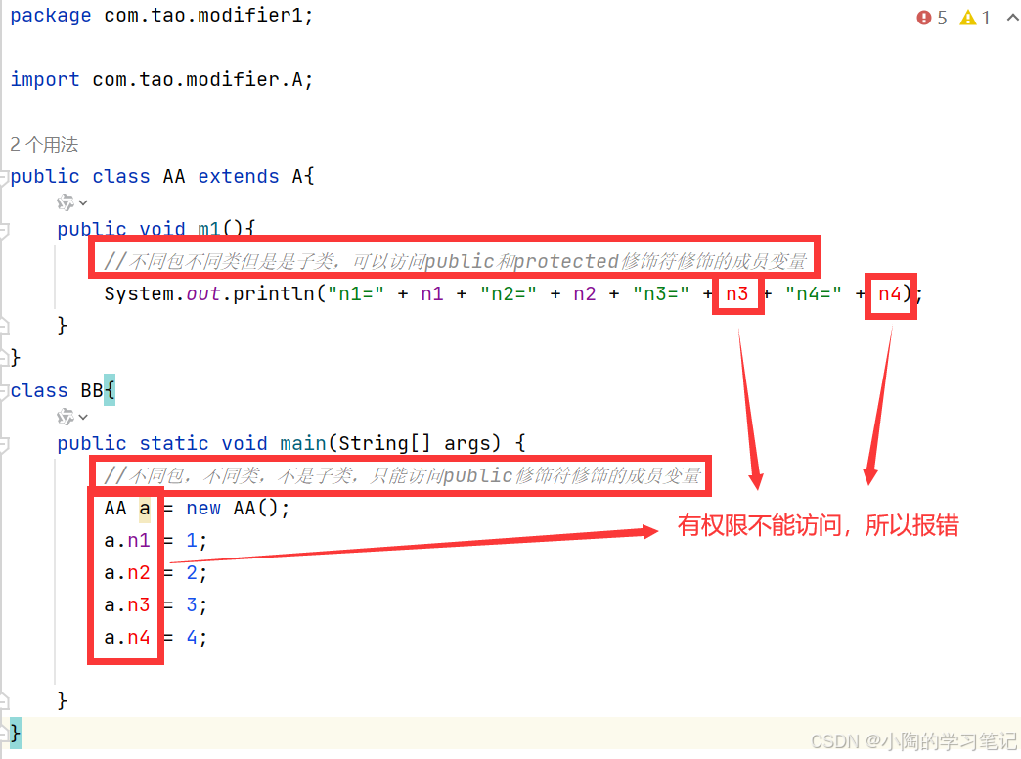Viewport: 1021px width, 759px height.
Task: Click the comment about public和protected access
Action: click(x=455, y=261)
